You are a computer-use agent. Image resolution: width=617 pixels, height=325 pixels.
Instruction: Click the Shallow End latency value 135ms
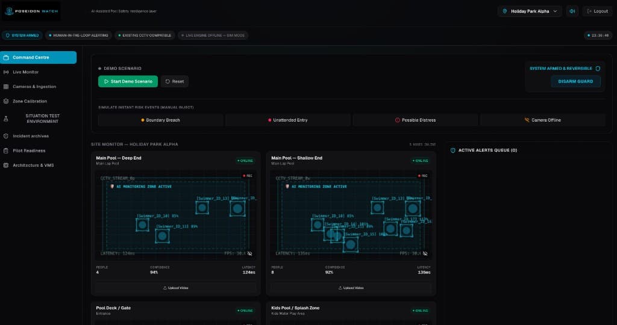click(424, 273)
